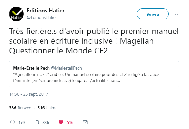Click the 479 replies count
The image size is (189, 129).
[x=22, y=122]
